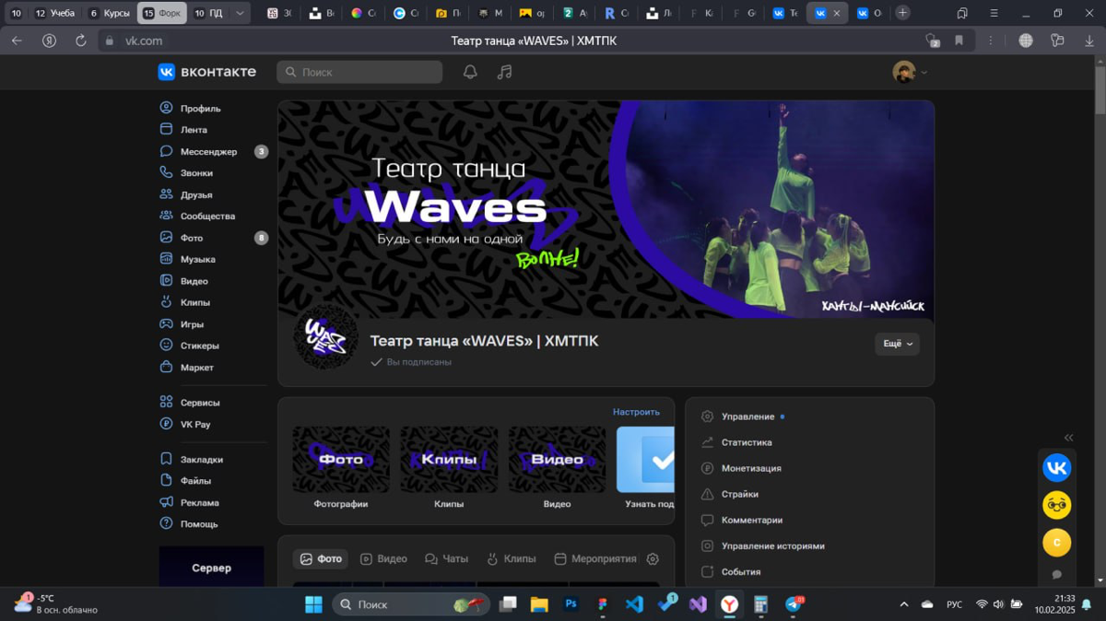This screenshot has width=1106, height=621.
Task: Expand the browser tab groups dropdown arrow
Action: coord(240,13)
